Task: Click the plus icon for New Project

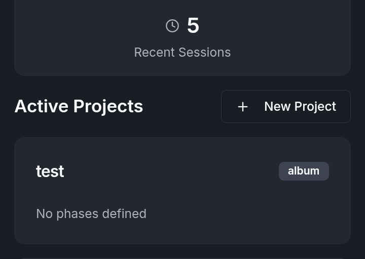Action: (x=243, y=107)
